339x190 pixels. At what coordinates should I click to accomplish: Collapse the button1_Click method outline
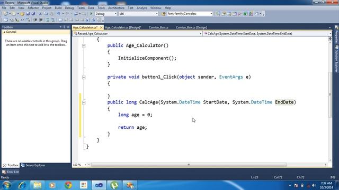[84, 77]
